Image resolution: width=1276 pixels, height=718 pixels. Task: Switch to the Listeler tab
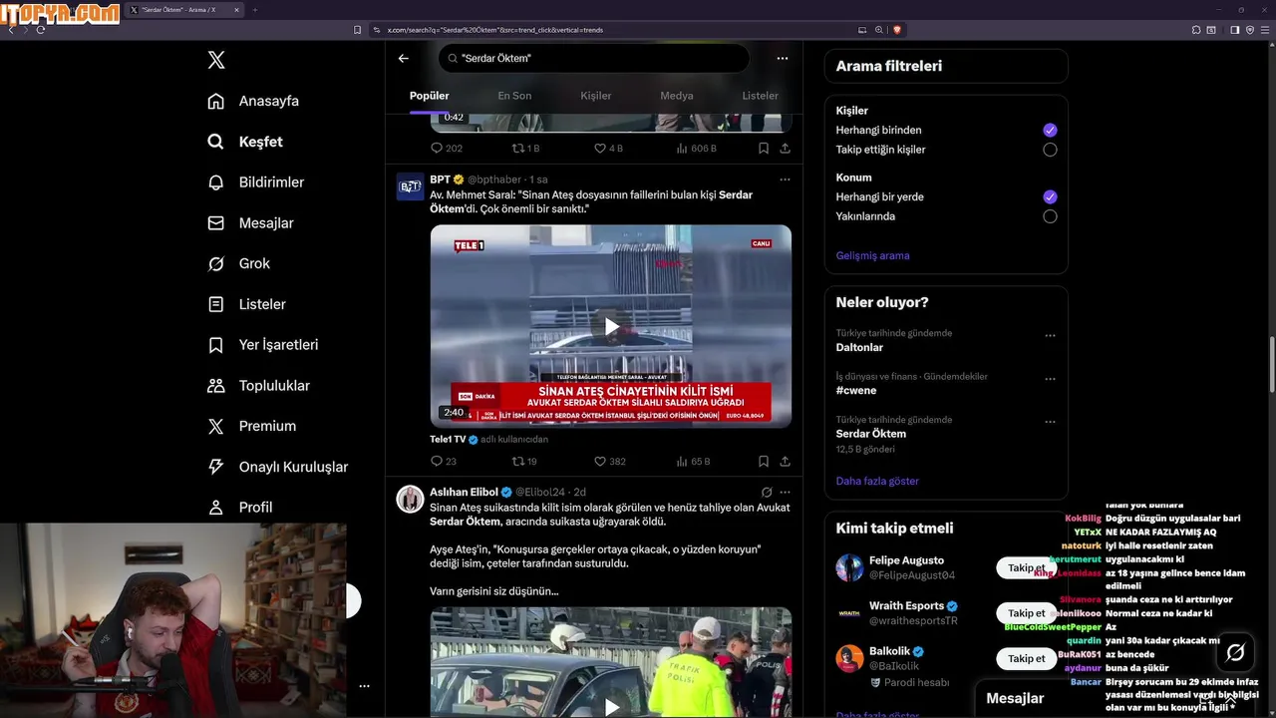pos(761,96)
